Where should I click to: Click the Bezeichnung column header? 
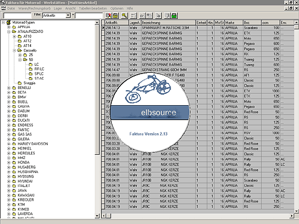[x=168, y=23]
